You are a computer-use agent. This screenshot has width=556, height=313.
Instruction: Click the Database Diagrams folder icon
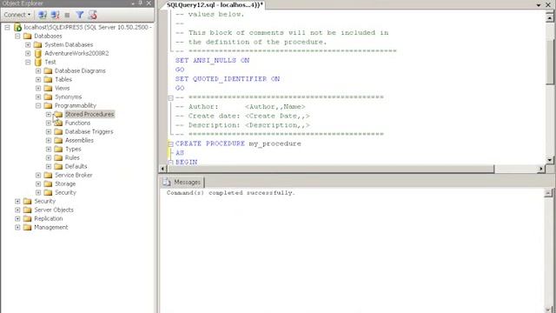48,70
